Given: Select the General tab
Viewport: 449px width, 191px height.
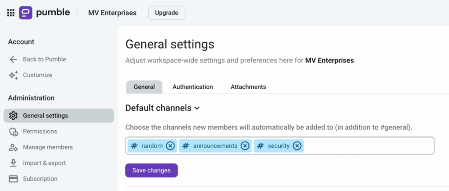Looking at the screenshot, I should coord(144,87).
